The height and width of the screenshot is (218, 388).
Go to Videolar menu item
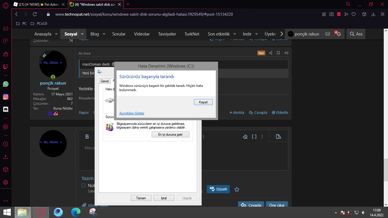click(x=142, y=34)
